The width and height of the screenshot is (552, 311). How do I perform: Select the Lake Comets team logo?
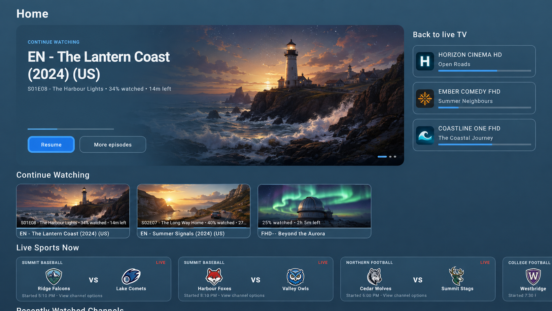[x=131, y=276]
